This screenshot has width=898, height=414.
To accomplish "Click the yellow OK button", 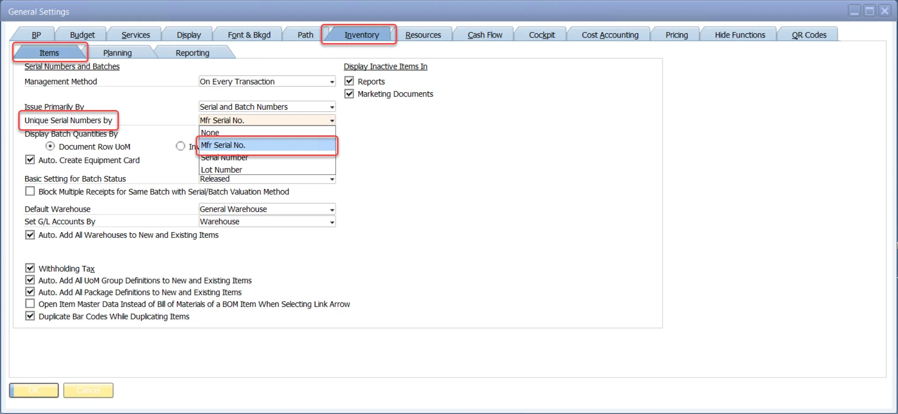I will pyautogui.click(x=34, y=390).
